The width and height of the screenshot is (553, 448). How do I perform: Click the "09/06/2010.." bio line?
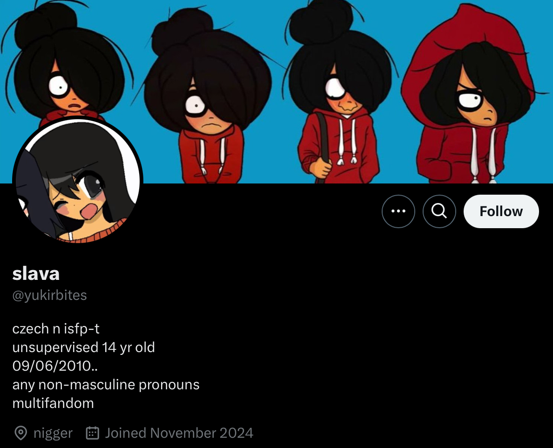coord(55,366)
